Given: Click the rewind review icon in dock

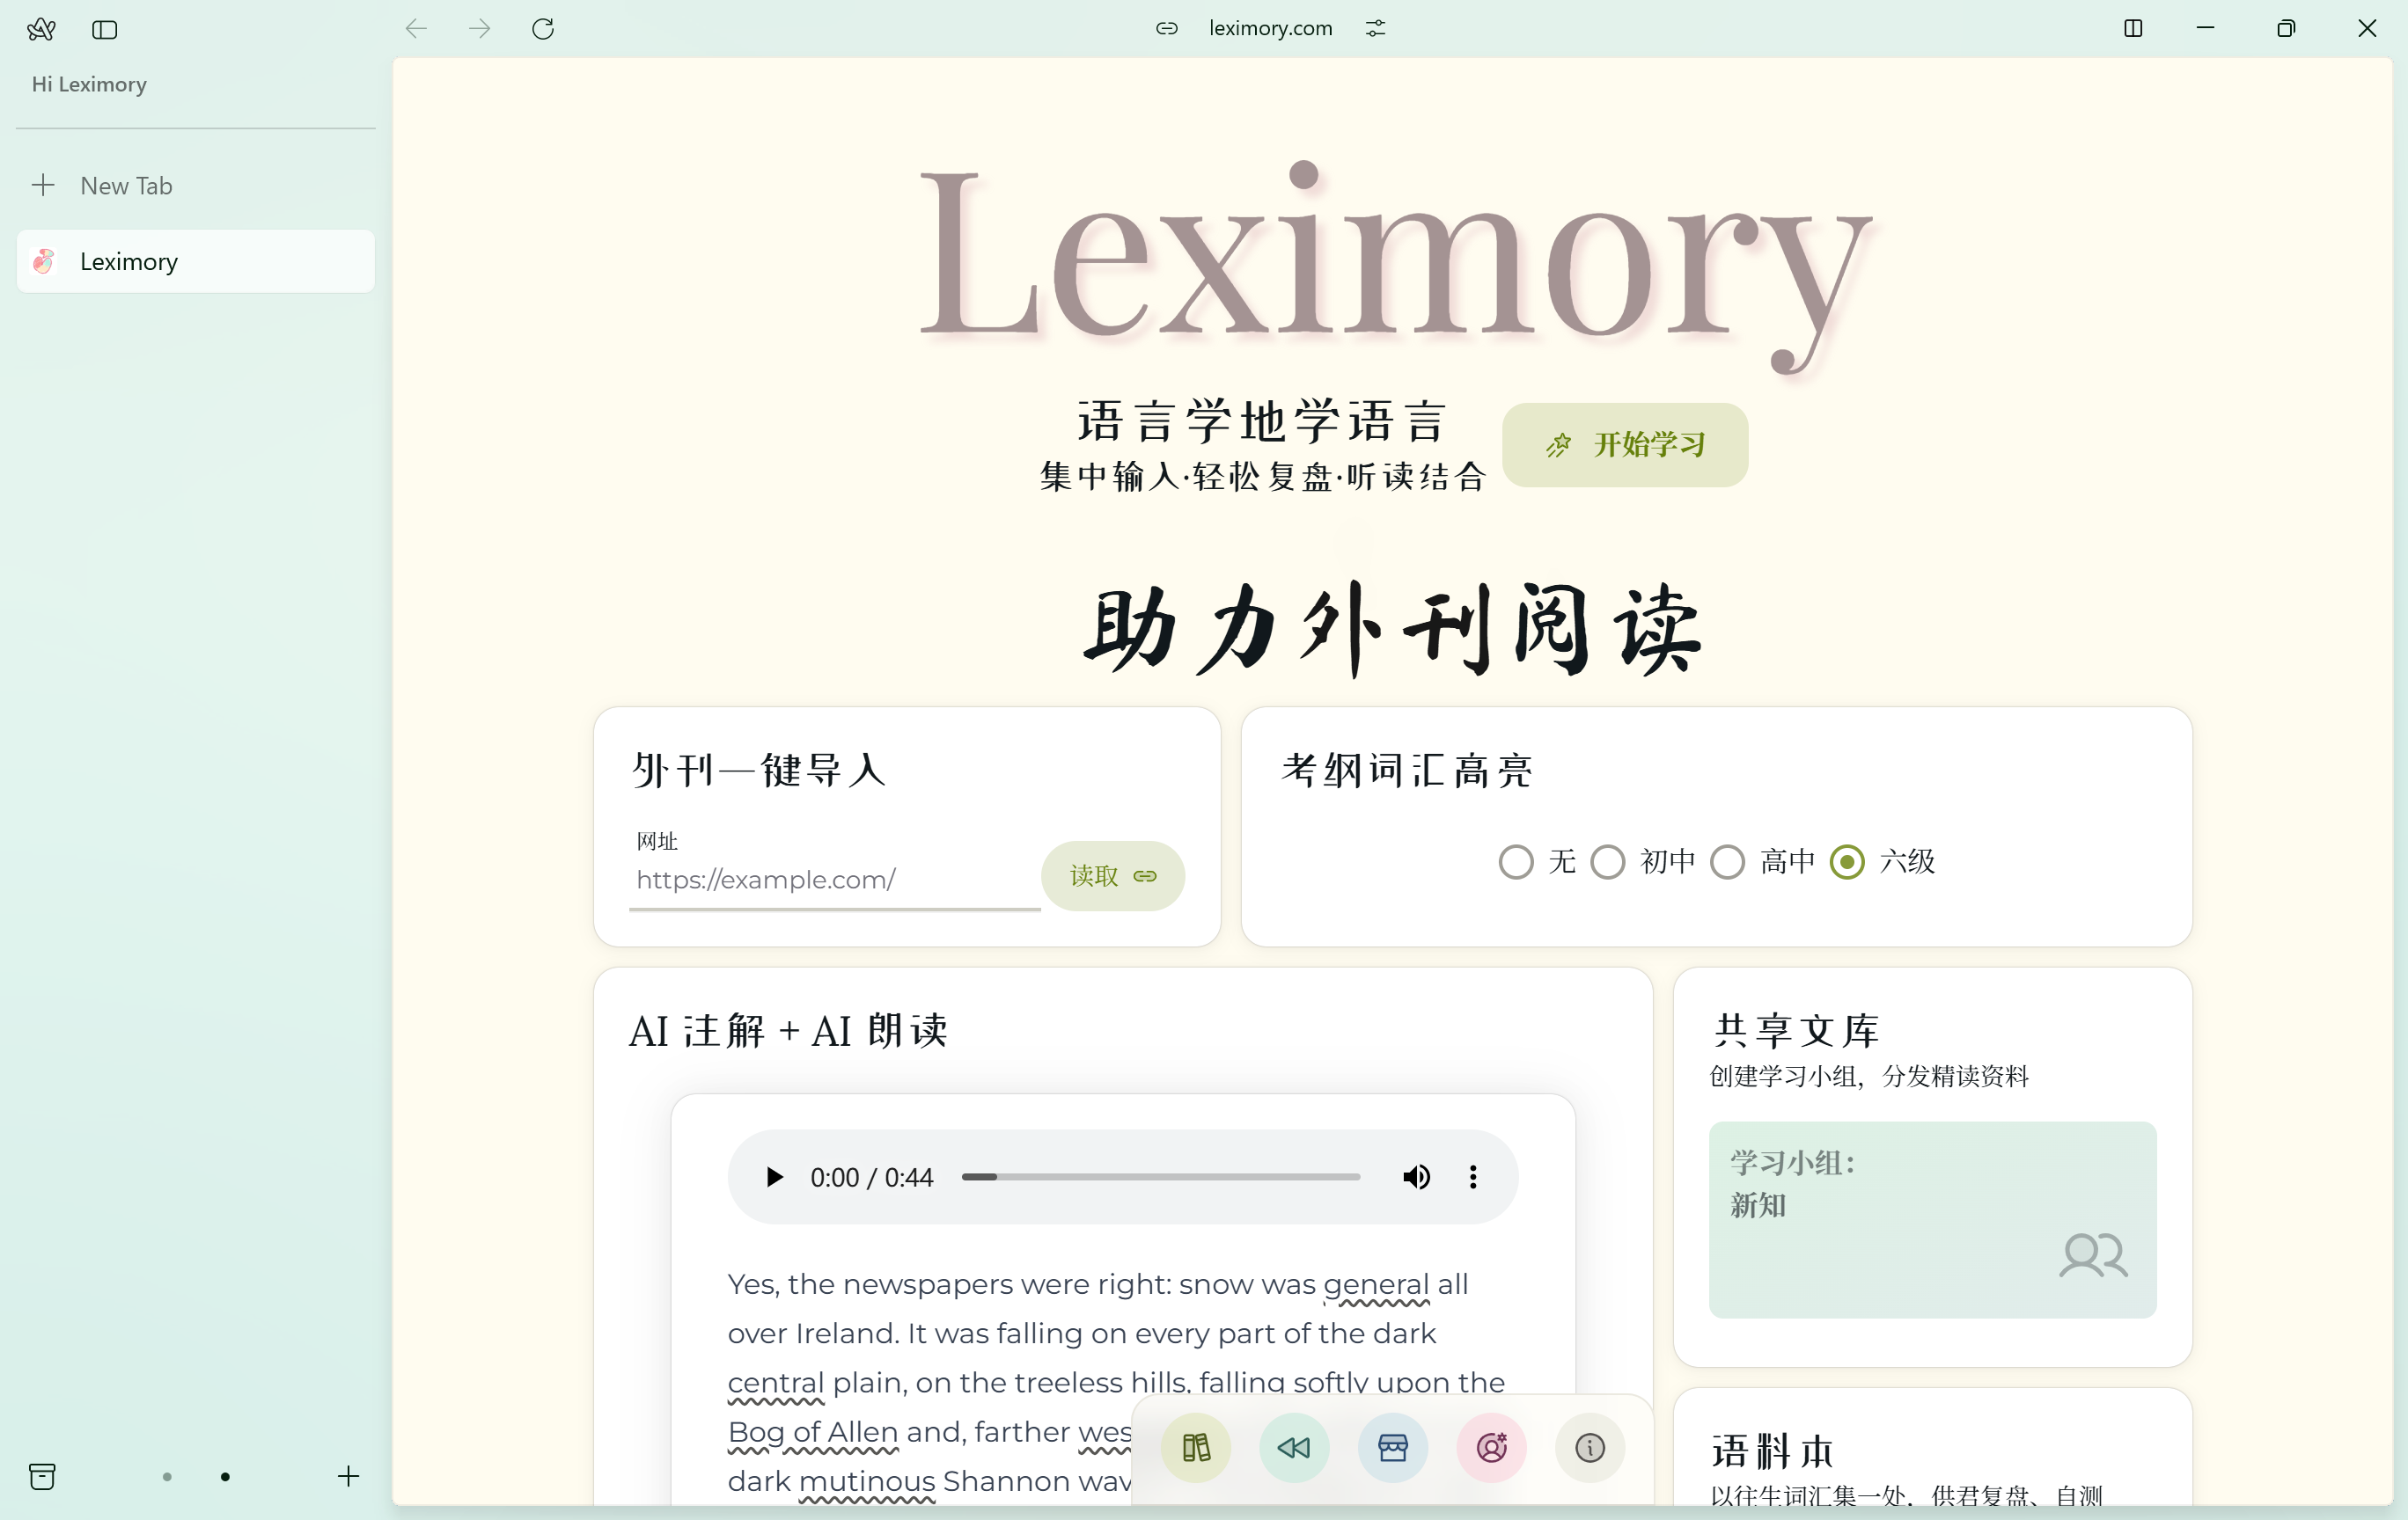Looking at the screenshot, I should [x=1294, y=1447].
